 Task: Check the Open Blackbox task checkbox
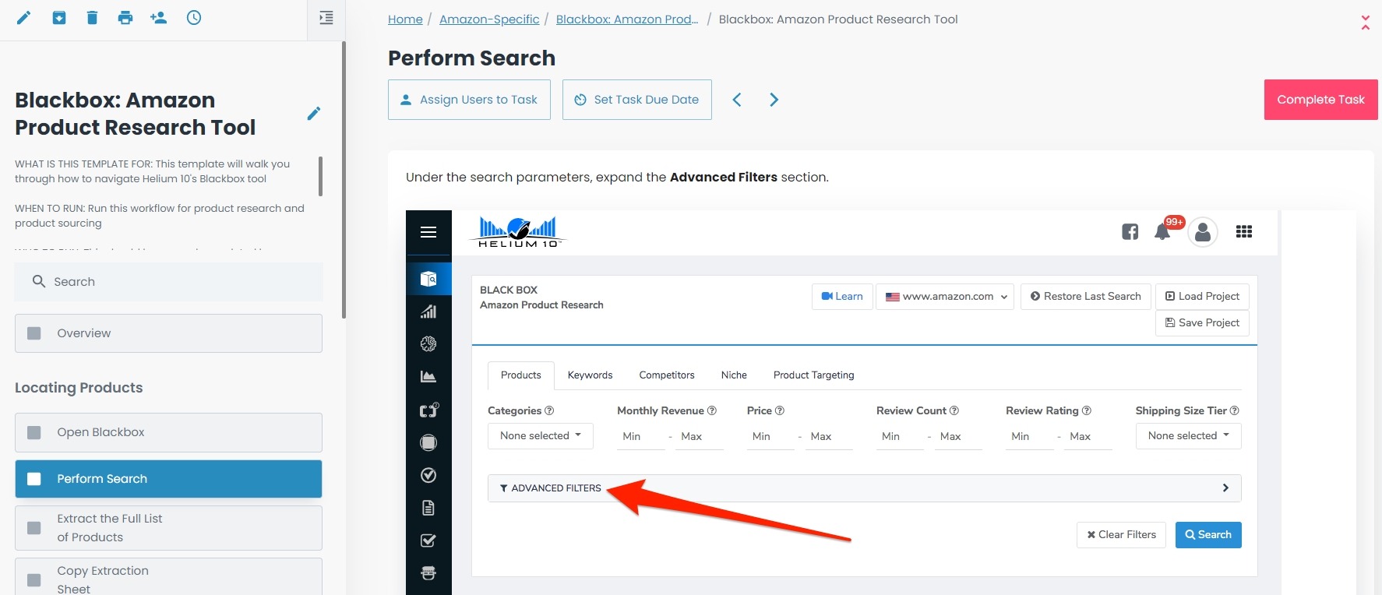[34, 432]
